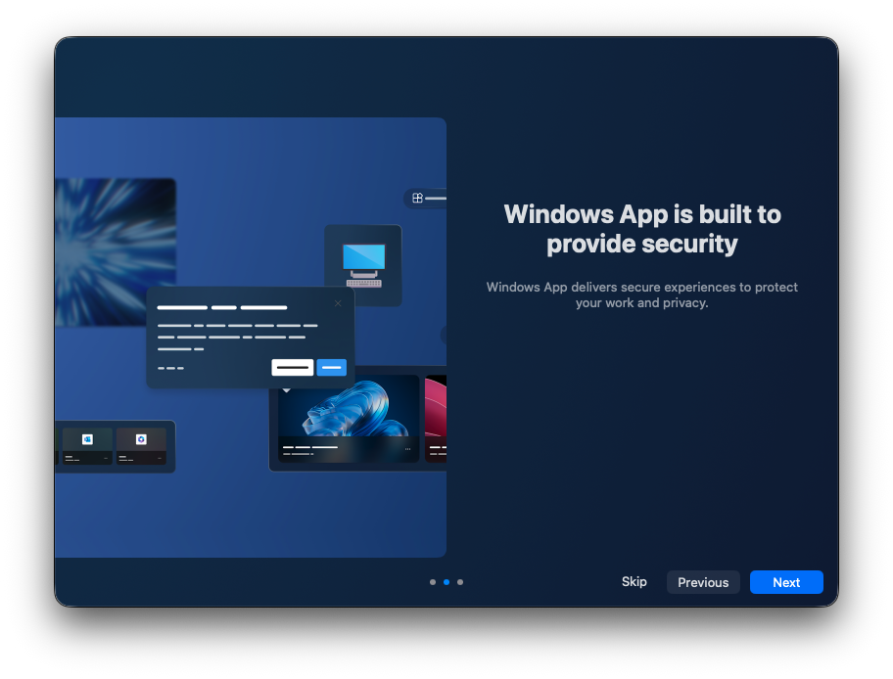
Task: Skip the onboarding tour
Action: pos(634,581)
